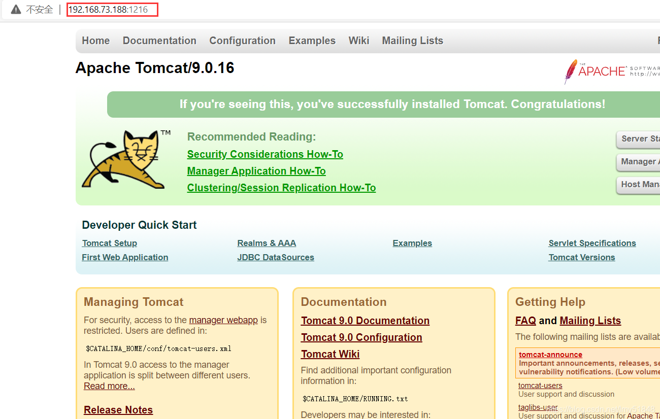Open the taglibs-user mailing list link
The height and width of the screenshot is (419, 660).
[538, 407]
